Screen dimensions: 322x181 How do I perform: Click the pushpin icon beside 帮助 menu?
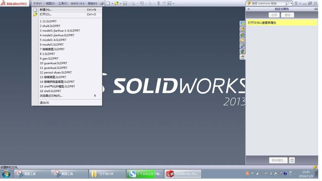(102, 3)
